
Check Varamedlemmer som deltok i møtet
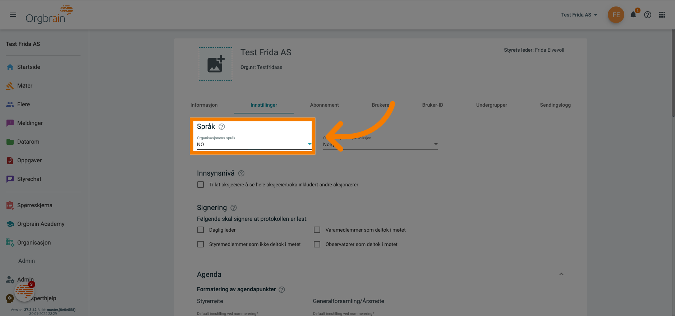tap(317, 230)
